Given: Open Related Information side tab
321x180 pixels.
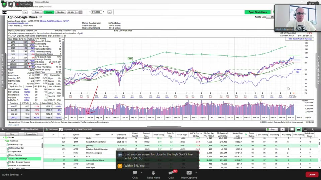Looking at the screenshot, I should pyautogui.click(x=318, y=70).
